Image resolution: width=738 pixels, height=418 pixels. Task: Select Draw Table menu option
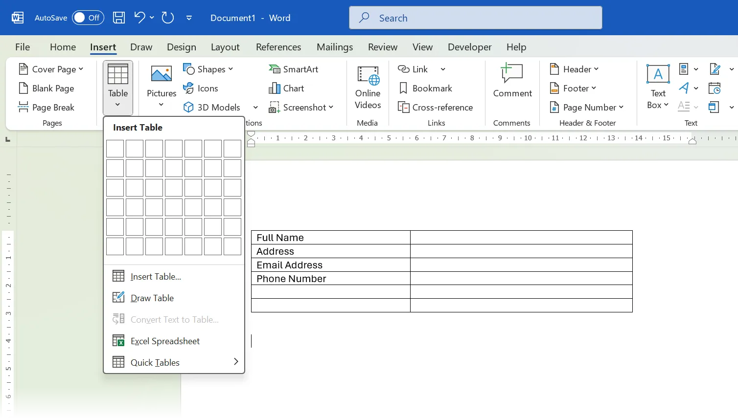(x=152, y=298)
